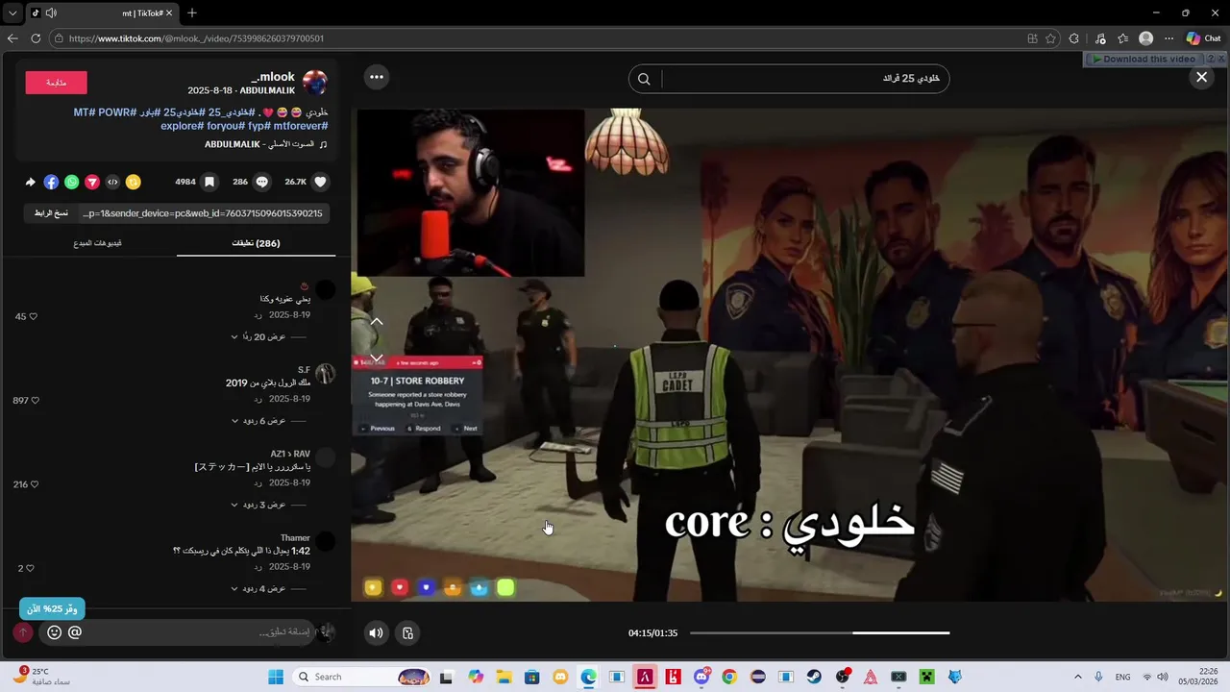
Task: Mute the video with the speaker icon
Action: point(376,632)
